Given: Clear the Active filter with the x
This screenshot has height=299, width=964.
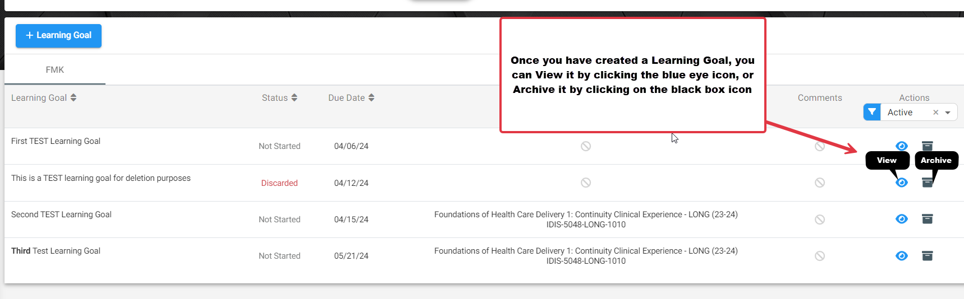Looking at the screenshot, I should tap(936, 113).
